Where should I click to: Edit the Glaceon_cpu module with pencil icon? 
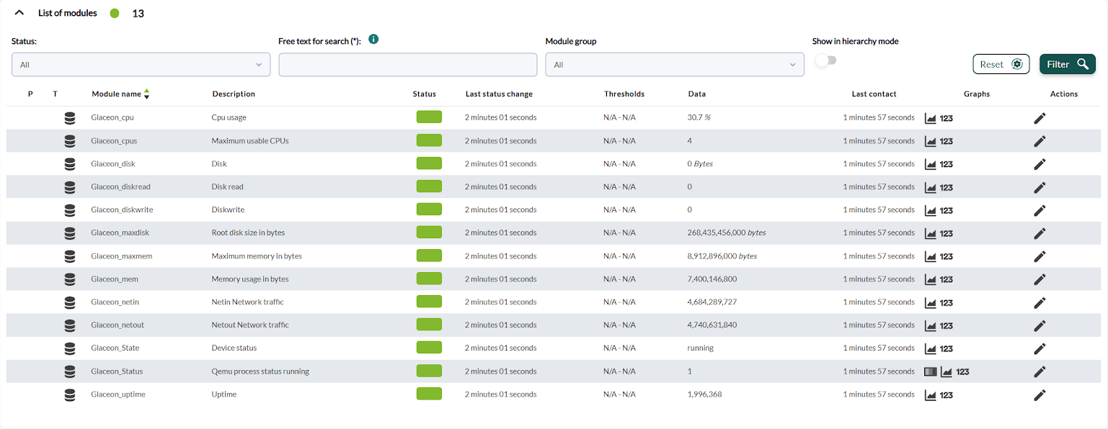(1040, 118)
